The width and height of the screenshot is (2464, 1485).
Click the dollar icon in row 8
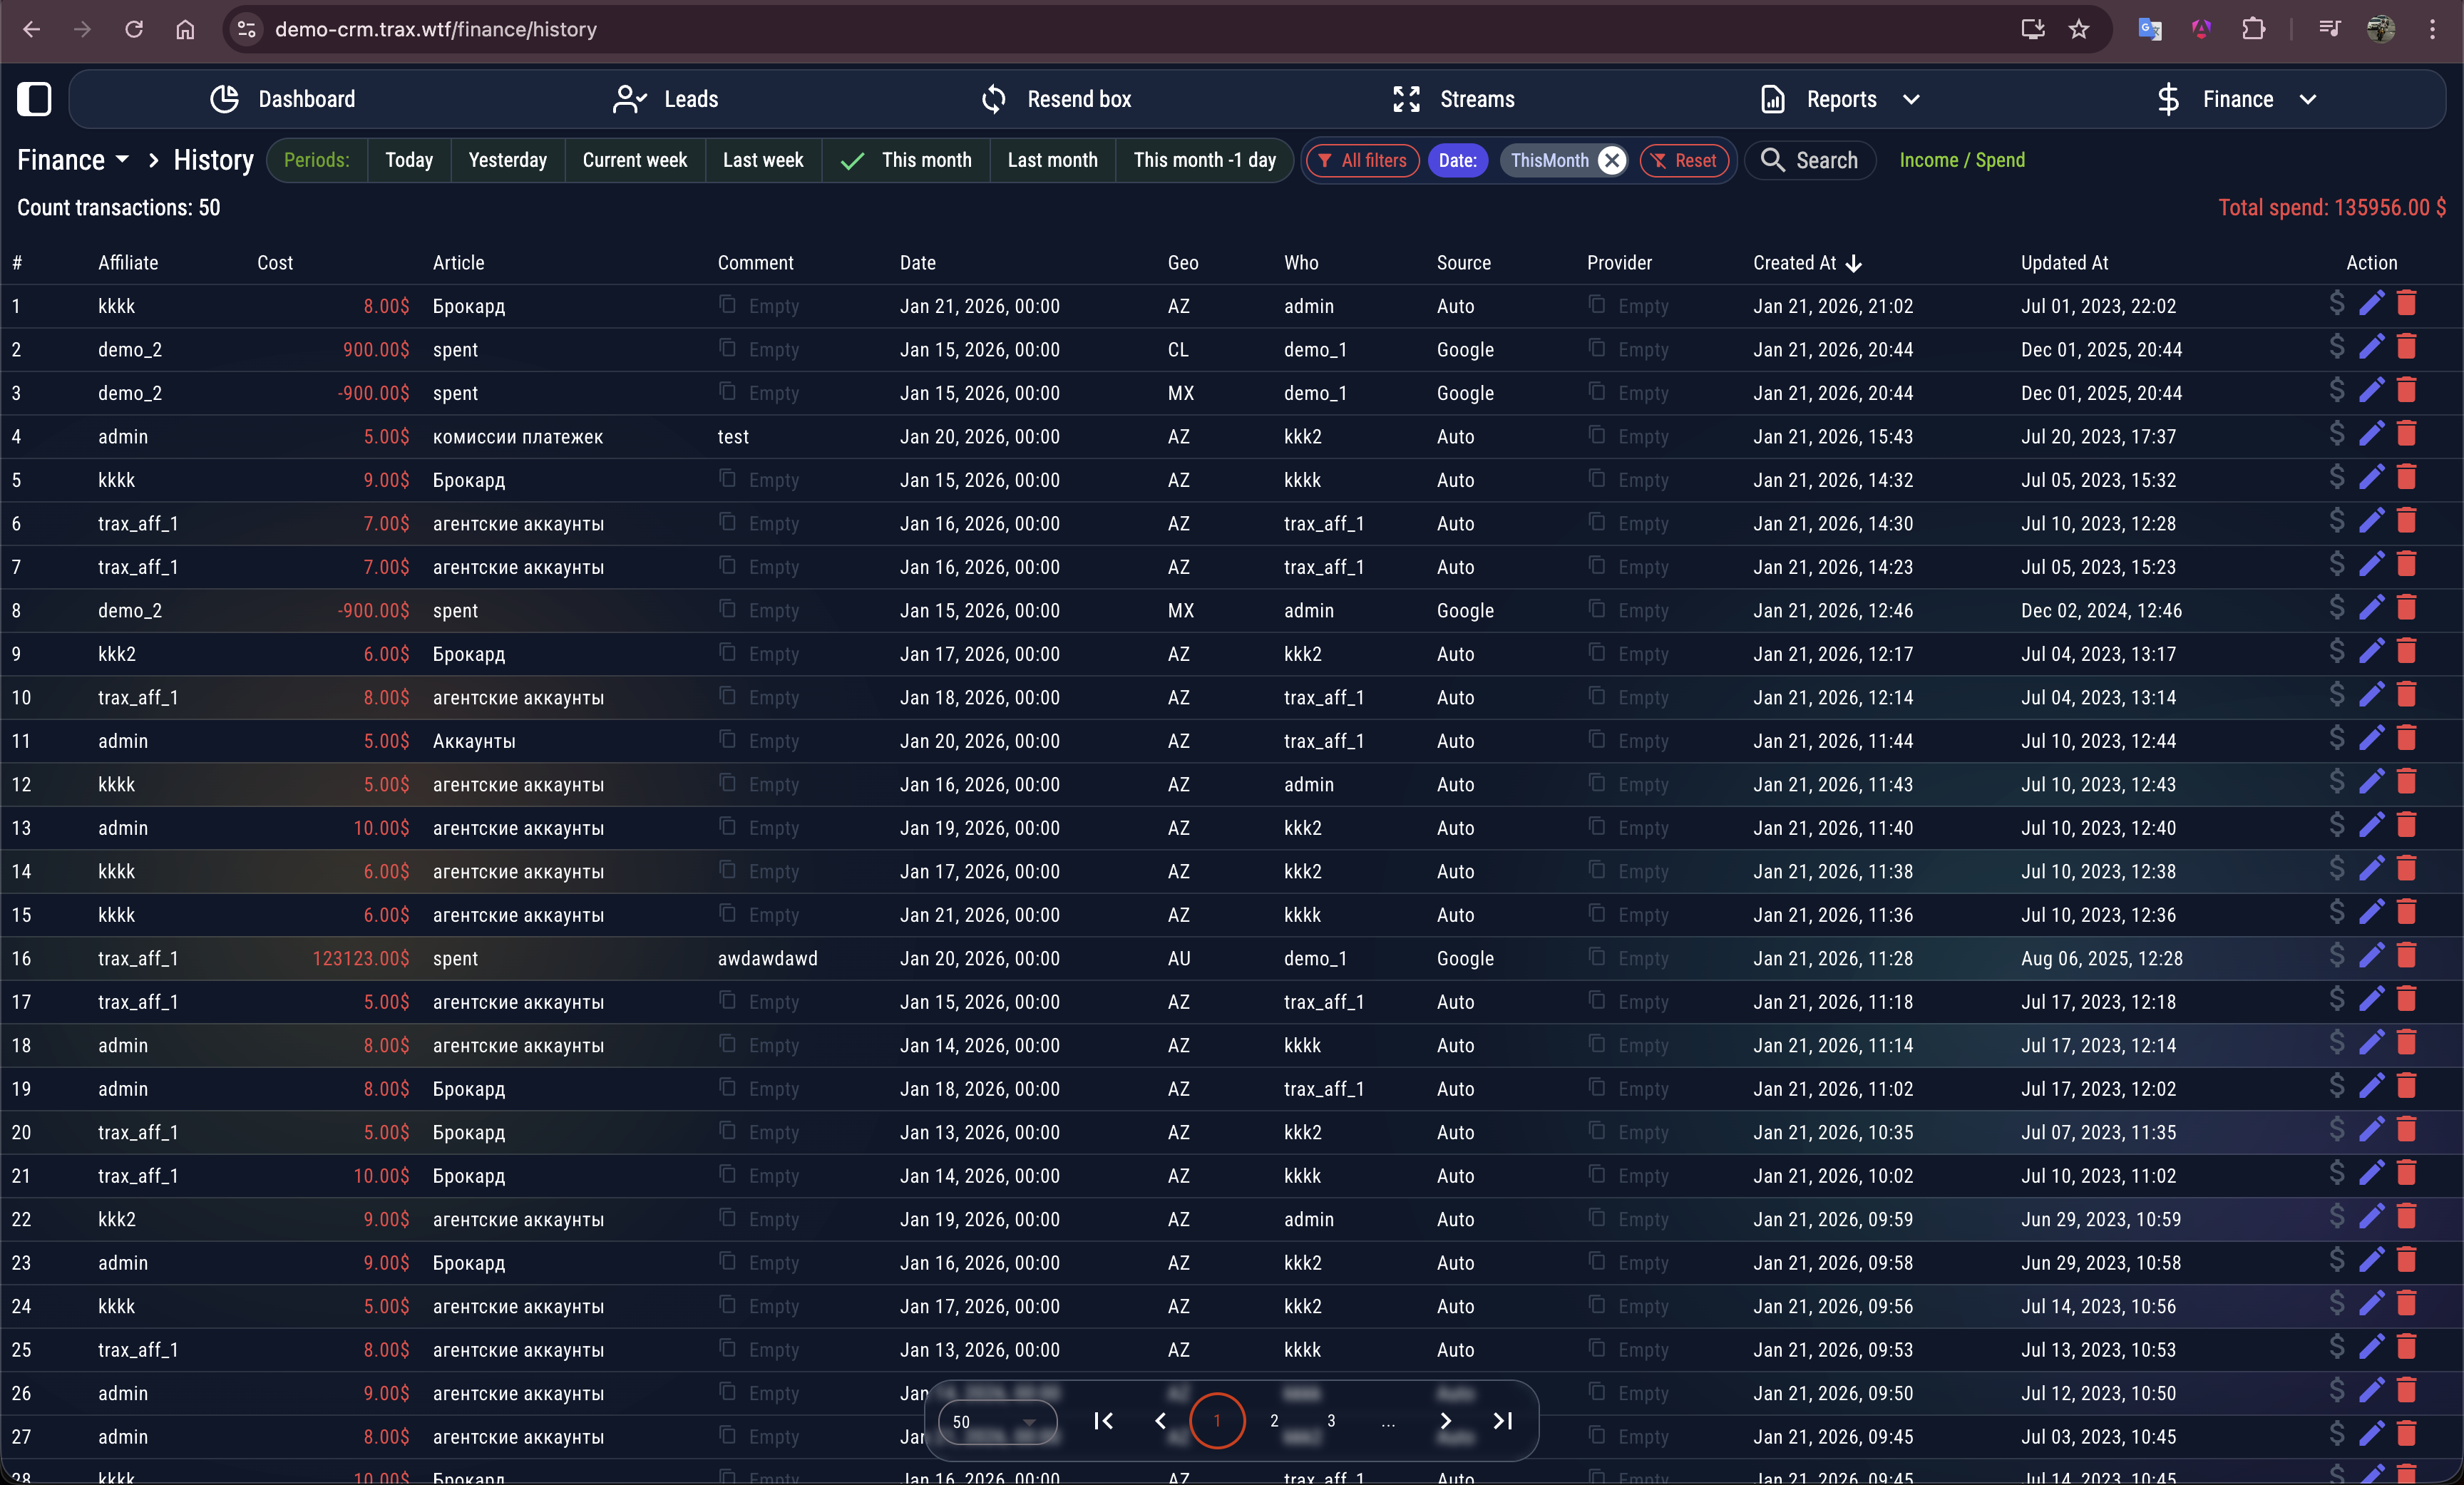click(2336, 608)
